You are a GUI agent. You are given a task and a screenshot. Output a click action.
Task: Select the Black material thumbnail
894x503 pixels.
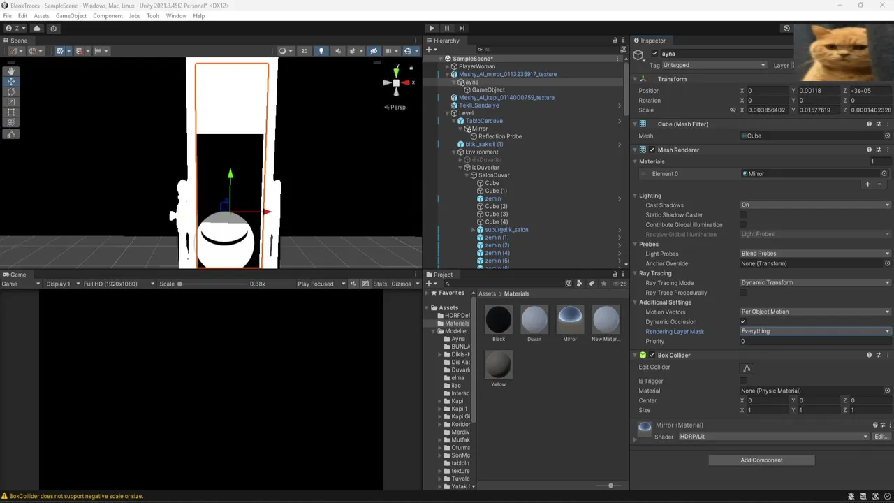pyautogui.click(x=498, y=319)
